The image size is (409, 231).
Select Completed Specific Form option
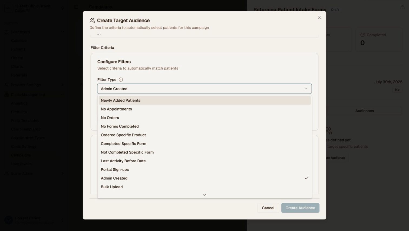pyautogui.click(x=205, y=144)
